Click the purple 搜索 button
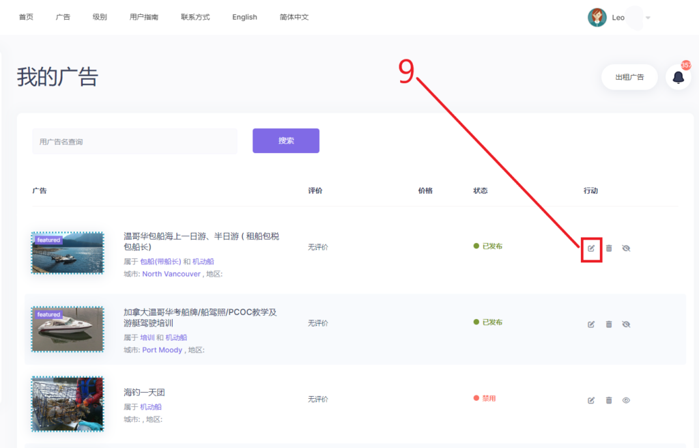 (x=285, y=141)
